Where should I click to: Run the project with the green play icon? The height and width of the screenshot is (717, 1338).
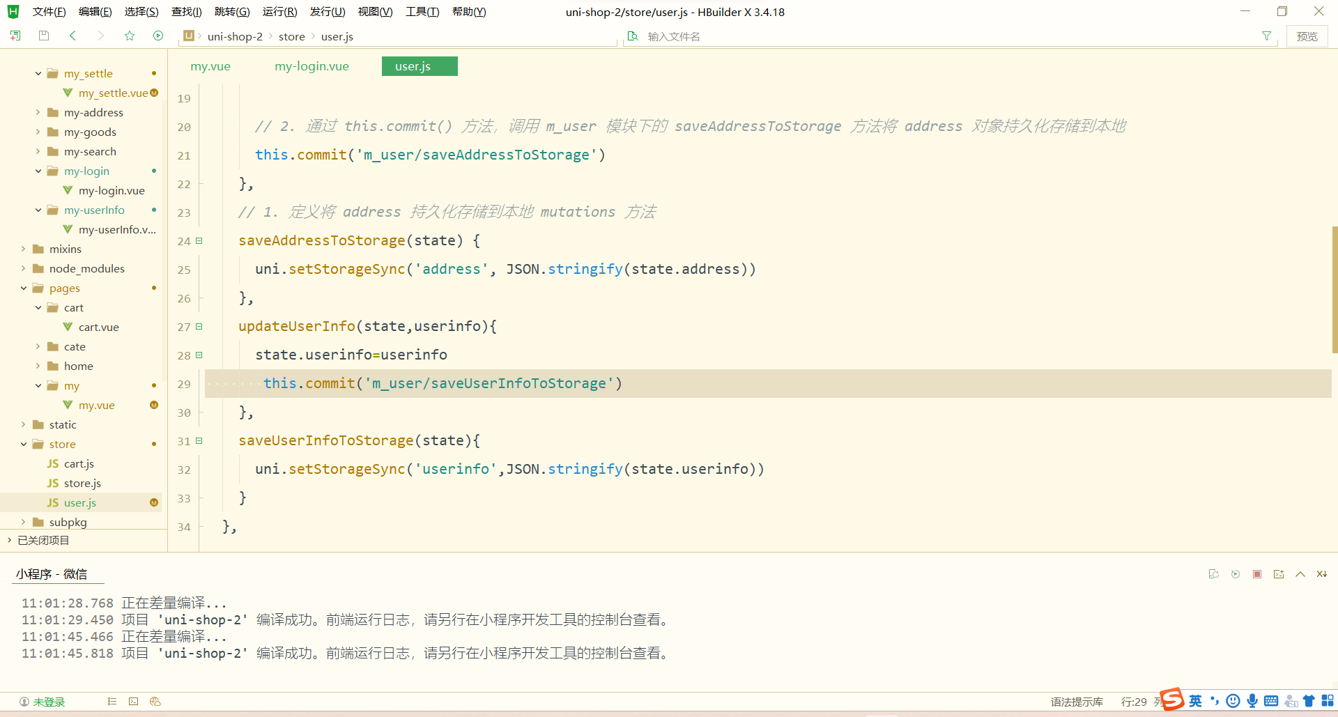(158, 36)
